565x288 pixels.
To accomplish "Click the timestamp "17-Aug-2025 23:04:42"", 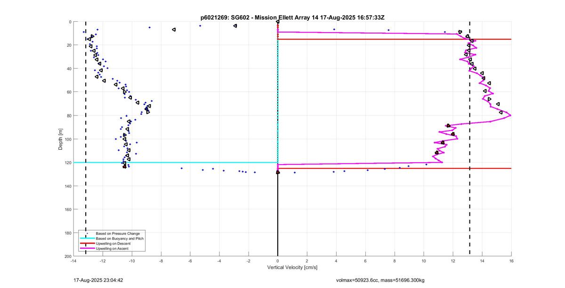I will (98, 280).
